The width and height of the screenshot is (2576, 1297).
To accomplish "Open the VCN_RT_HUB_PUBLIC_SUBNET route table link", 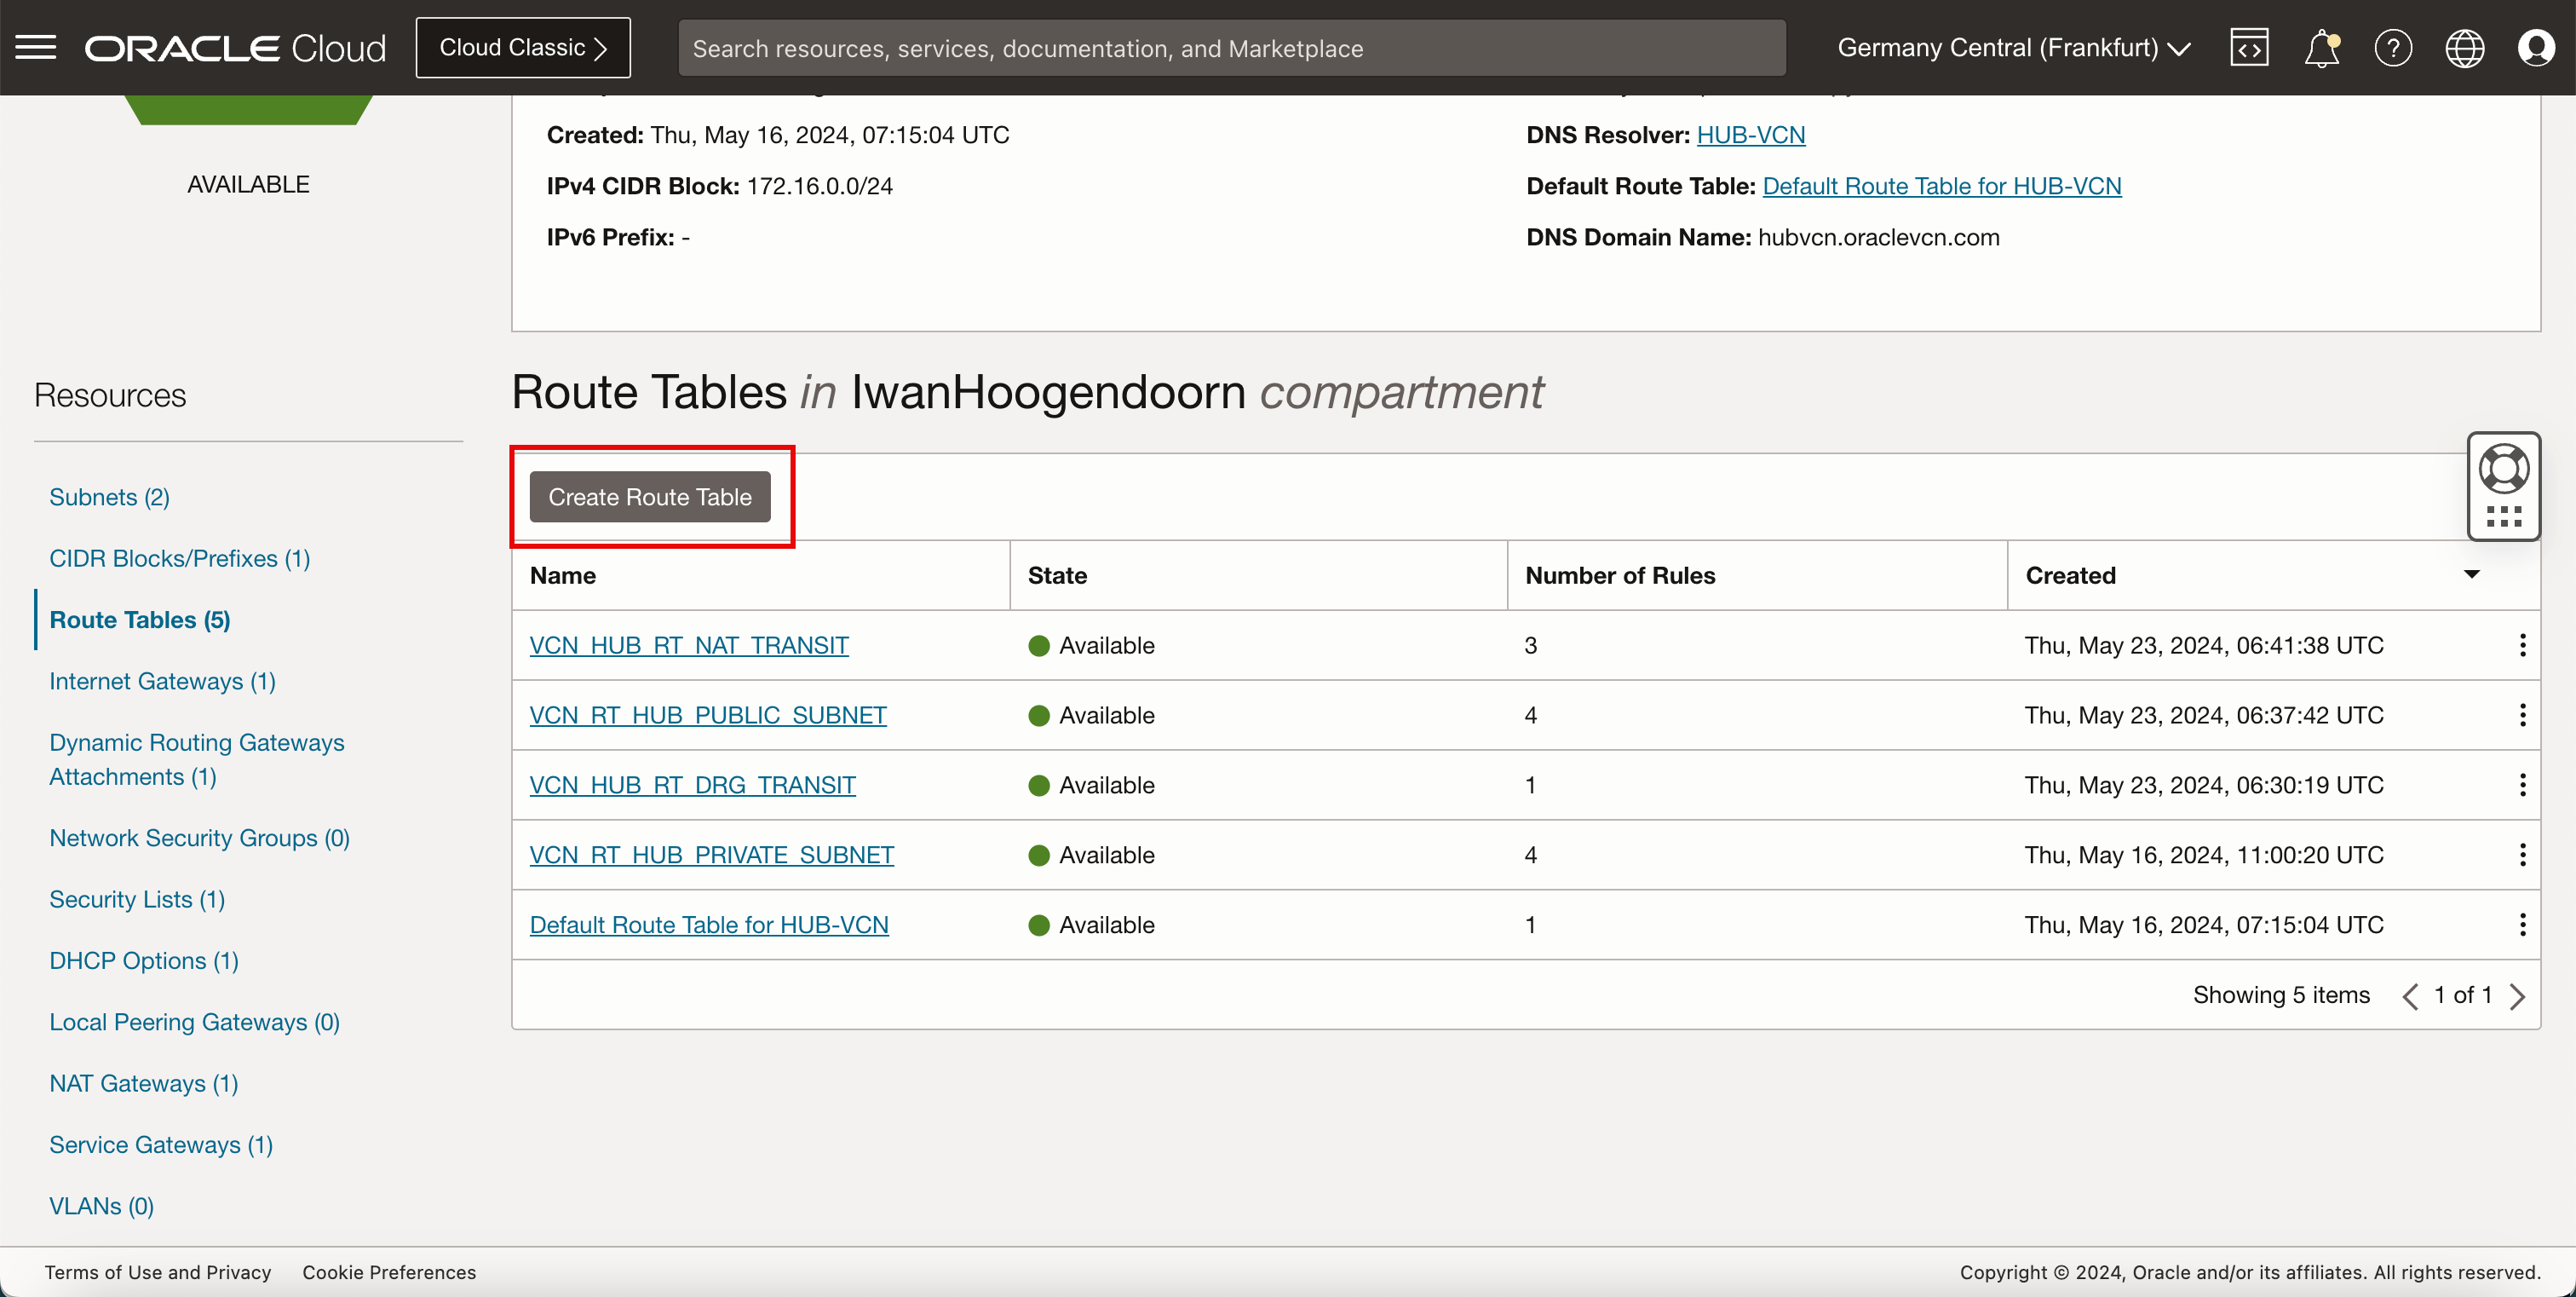I will (x=708, y=715).
